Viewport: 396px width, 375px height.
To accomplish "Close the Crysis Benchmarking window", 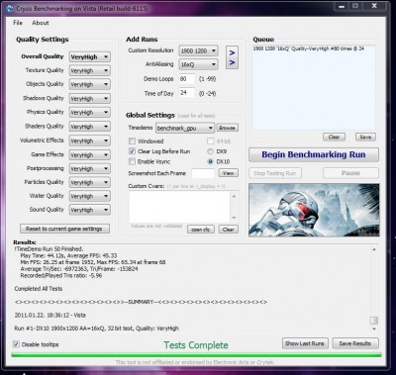I will [x=374, y=6].
